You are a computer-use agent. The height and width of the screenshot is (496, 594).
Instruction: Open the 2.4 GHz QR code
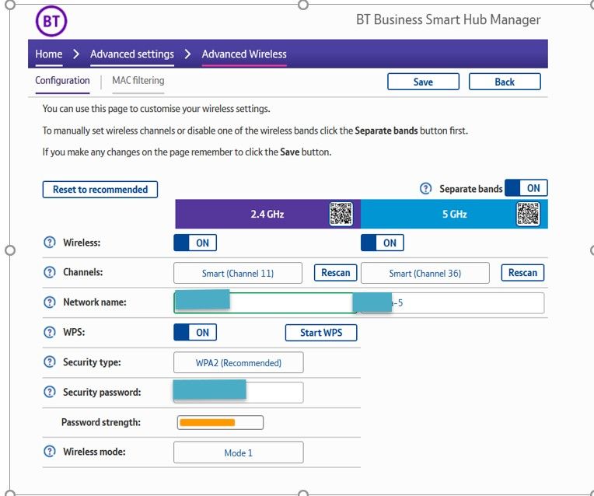pos(341,214)
